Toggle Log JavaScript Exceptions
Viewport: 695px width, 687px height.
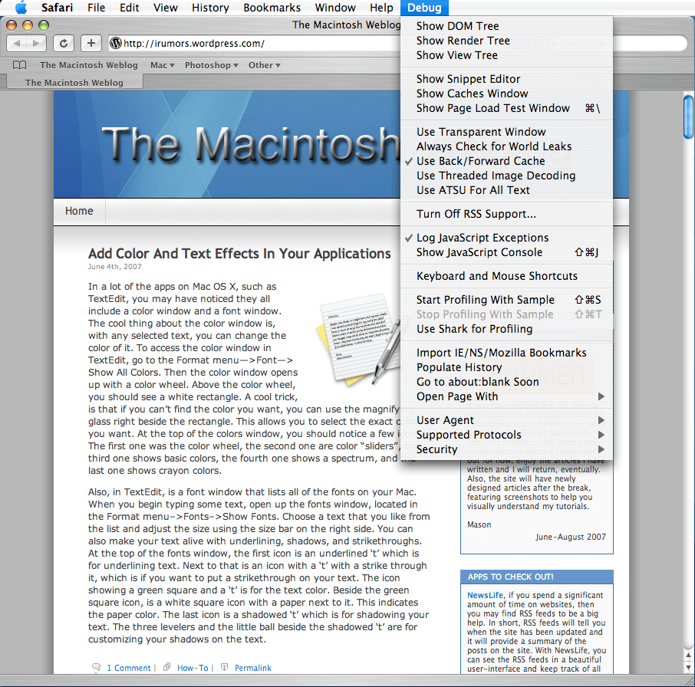point(506,238)
